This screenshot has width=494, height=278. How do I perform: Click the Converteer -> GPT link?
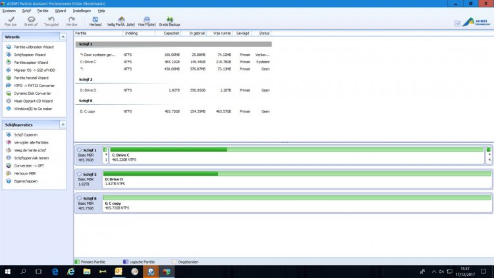[28, 165]
